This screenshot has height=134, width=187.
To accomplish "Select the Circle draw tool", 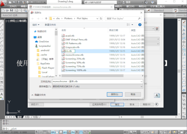I will (x=2, y=46).
